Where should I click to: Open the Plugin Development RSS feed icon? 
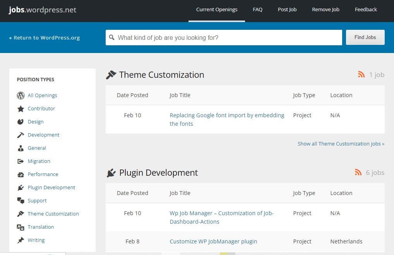pyautogui.click(x=358, y=172)
